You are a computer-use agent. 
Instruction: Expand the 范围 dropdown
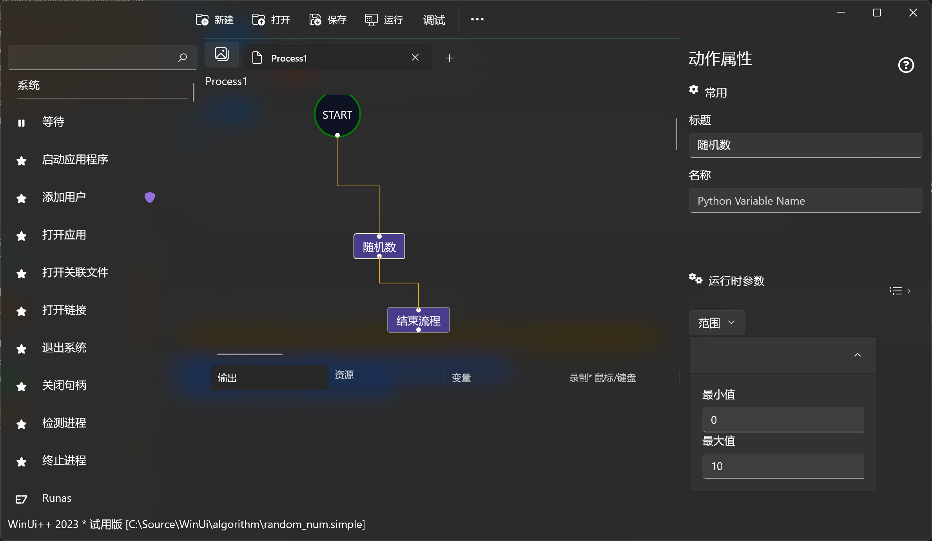click(x=716, y=323)
